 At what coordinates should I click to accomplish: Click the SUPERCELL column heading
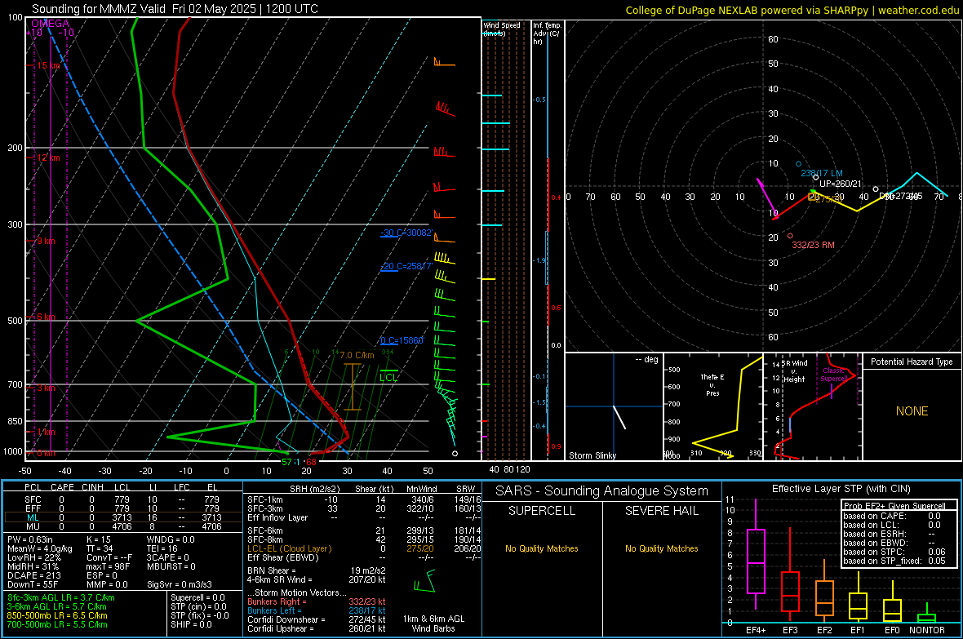(542, 511)
